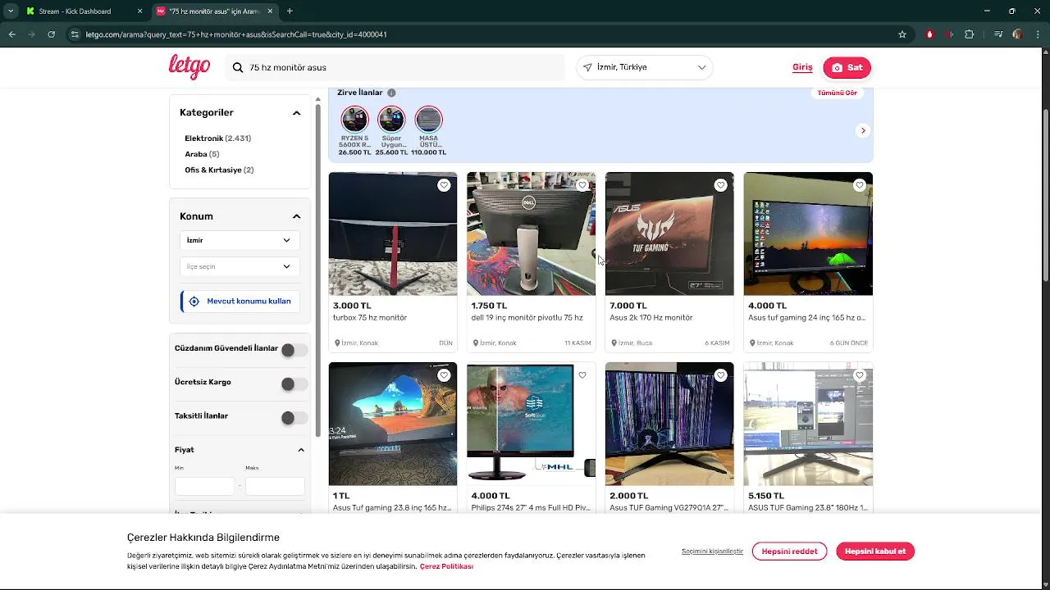Favorite the turbox 75 hz monitör listing
The width and height of the screenshot is (1050, 590).
tap(444, 185)
